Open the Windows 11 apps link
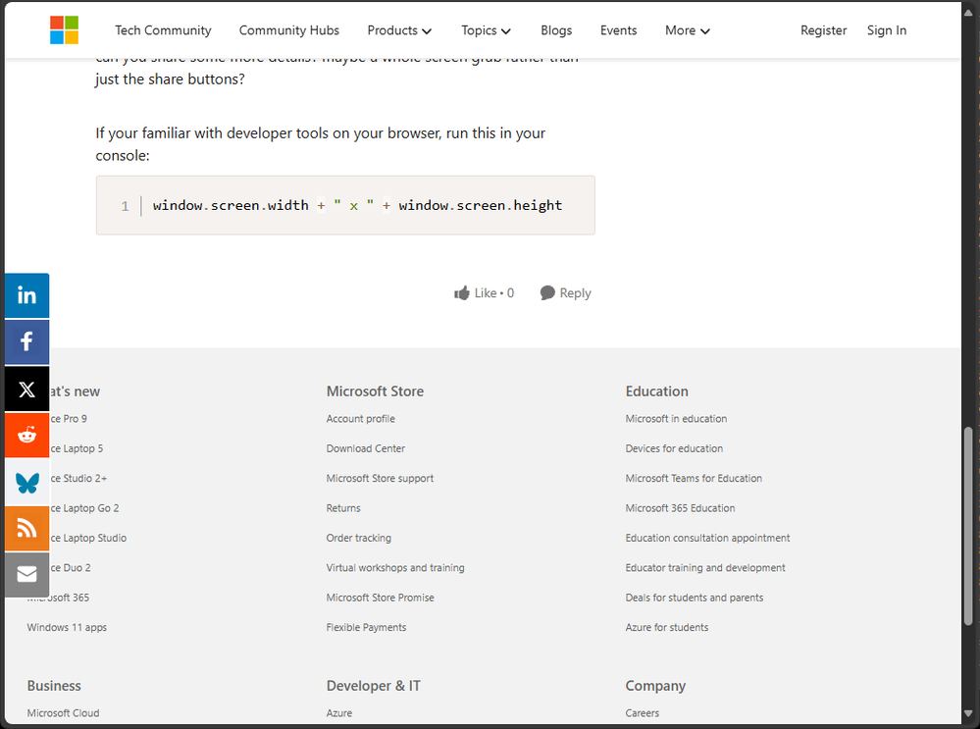This screenshot has height=729, width=980. coord(67,627)
